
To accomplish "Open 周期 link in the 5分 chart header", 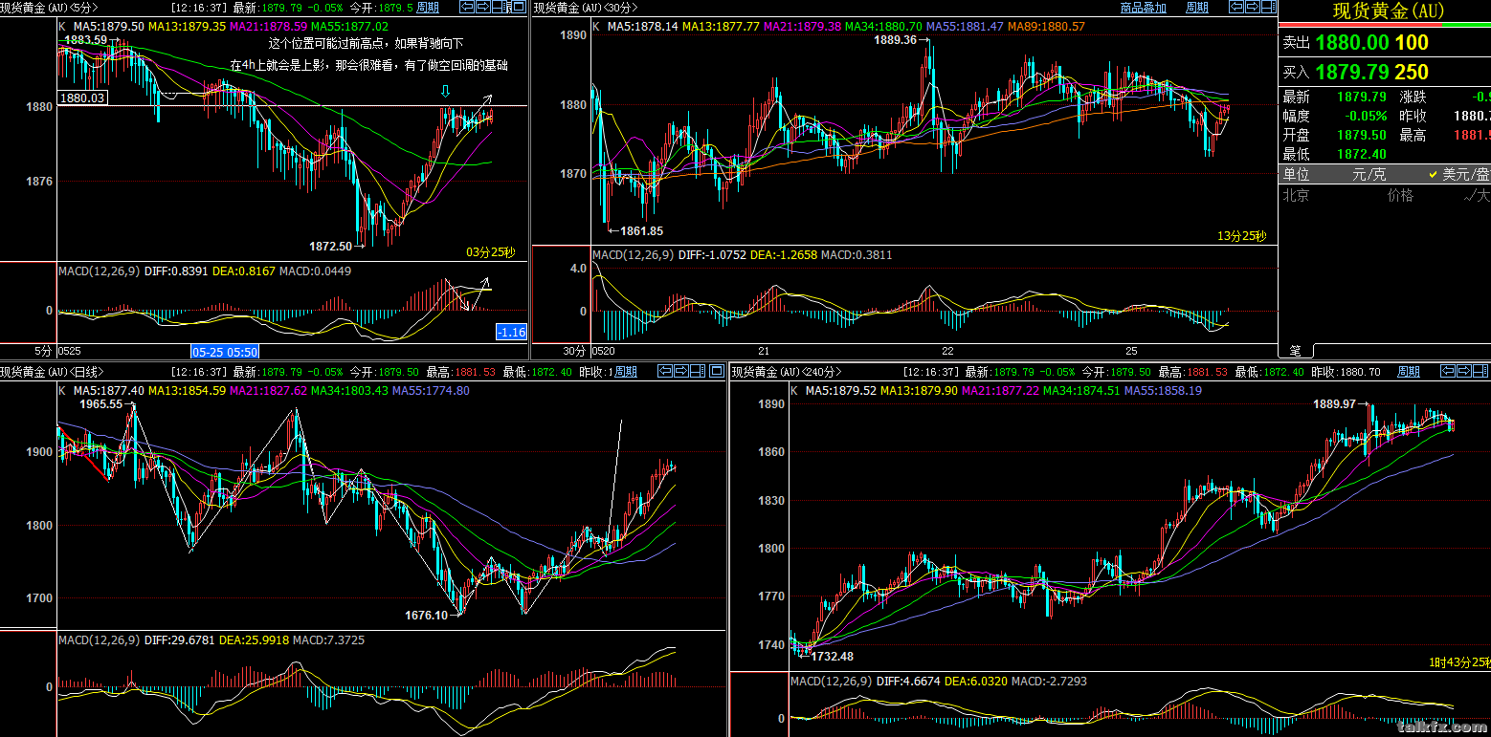I will 428,8.
